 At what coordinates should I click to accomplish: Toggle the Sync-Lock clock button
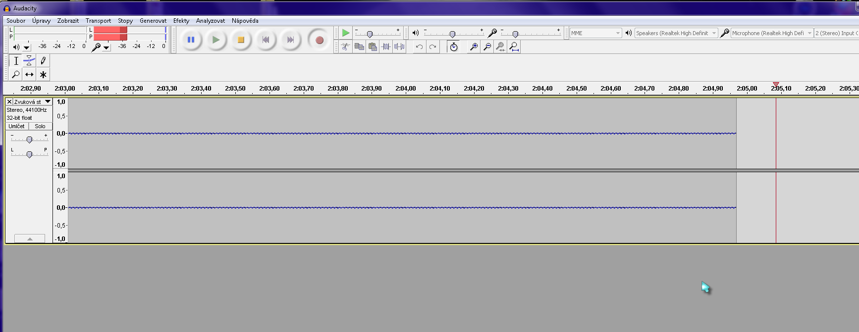(x=453, y=47)
